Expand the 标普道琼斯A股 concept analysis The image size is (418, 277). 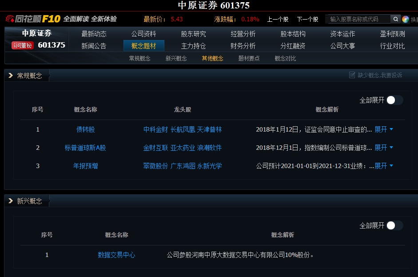click(x=384, y=148)
